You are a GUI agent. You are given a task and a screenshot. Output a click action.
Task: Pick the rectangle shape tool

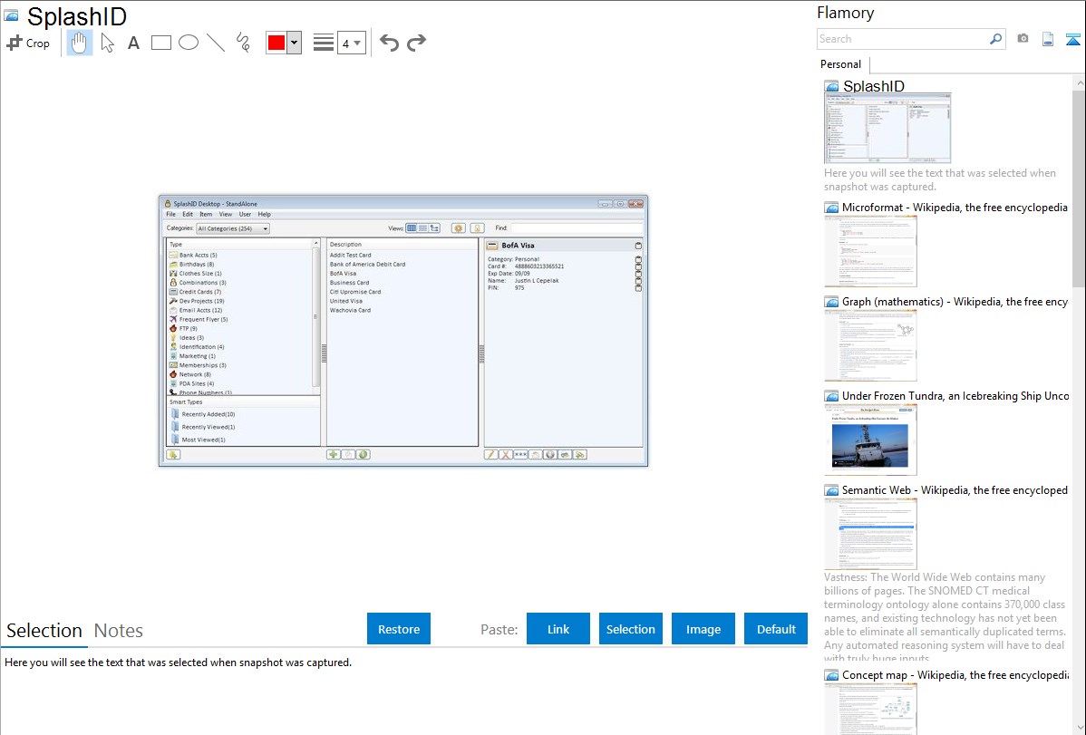pos(160,43)
